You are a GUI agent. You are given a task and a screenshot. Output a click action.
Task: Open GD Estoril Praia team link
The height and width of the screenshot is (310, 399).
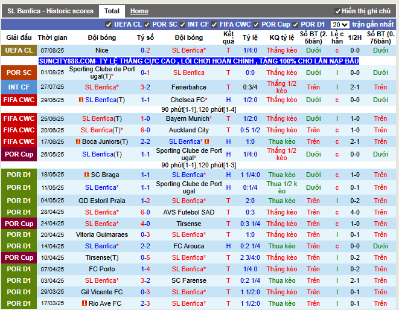pos(102,201)
